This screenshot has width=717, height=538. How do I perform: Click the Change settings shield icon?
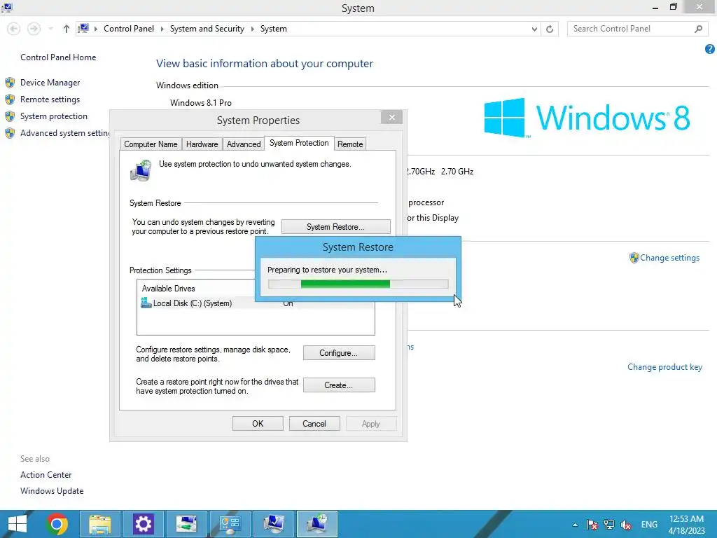[634, 258]
